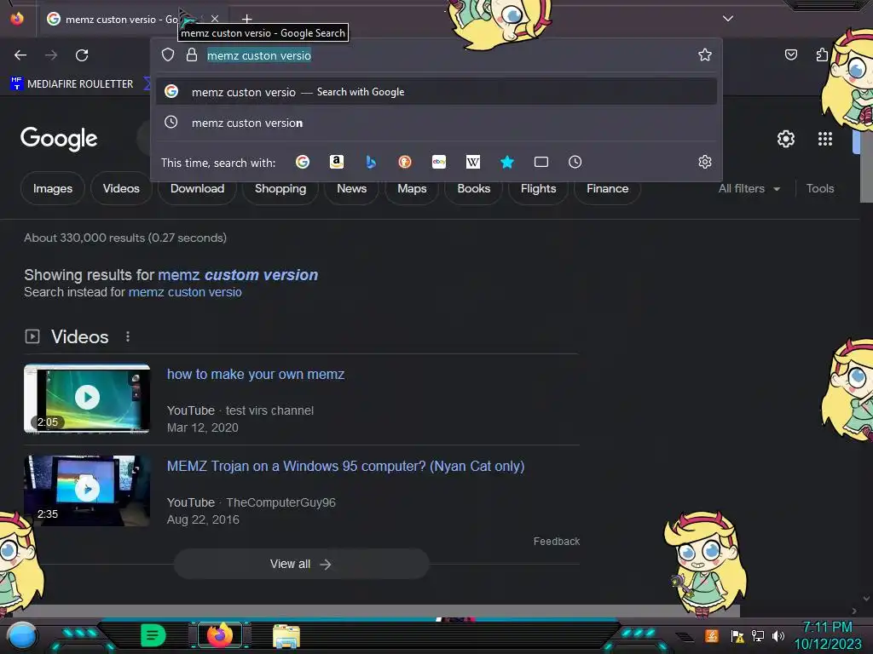Select the Finance filter tab
This screenshot has width=873, height=654.
coord(607,188)
